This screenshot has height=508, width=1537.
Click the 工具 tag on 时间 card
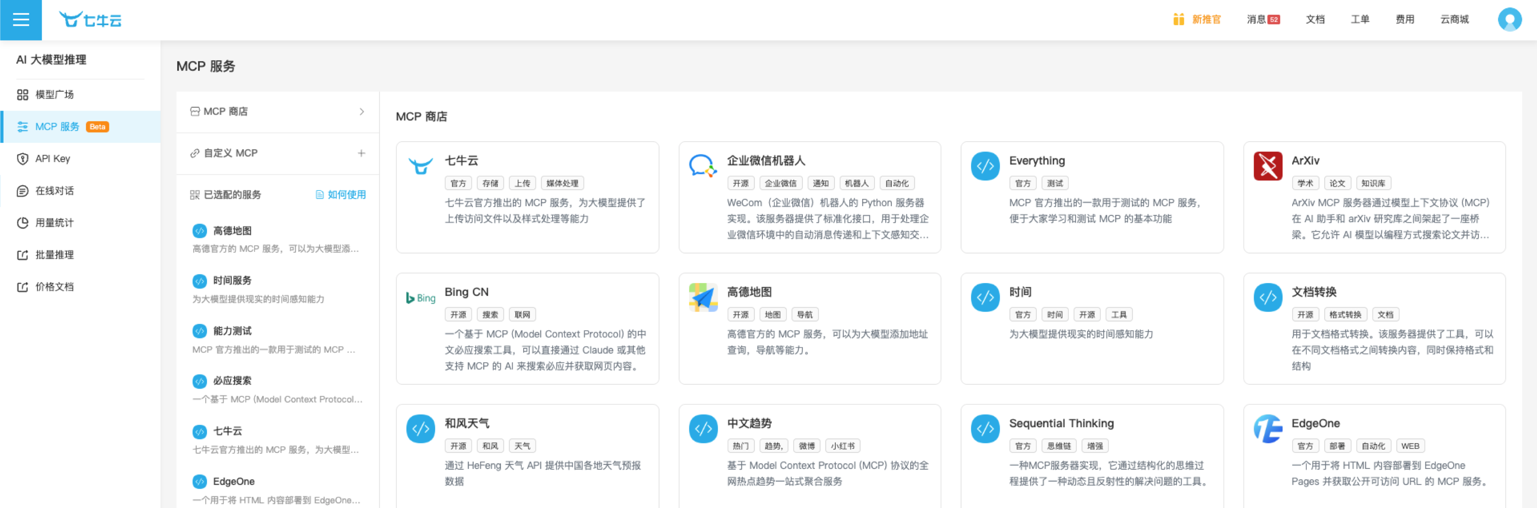(x=1119, y=315)
